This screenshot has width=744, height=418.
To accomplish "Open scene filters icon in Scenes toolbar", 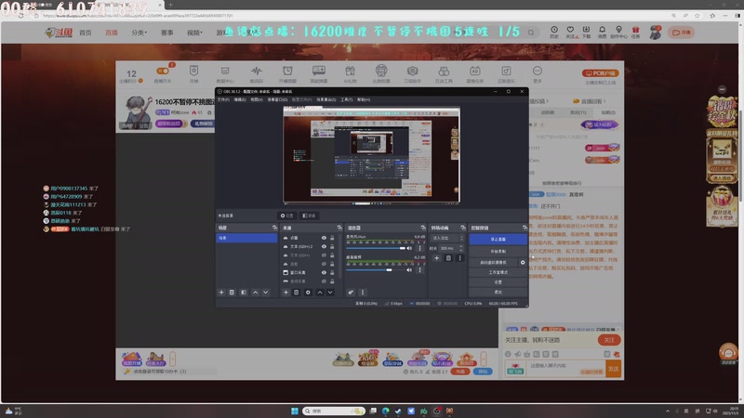I will tap(244, 293).
